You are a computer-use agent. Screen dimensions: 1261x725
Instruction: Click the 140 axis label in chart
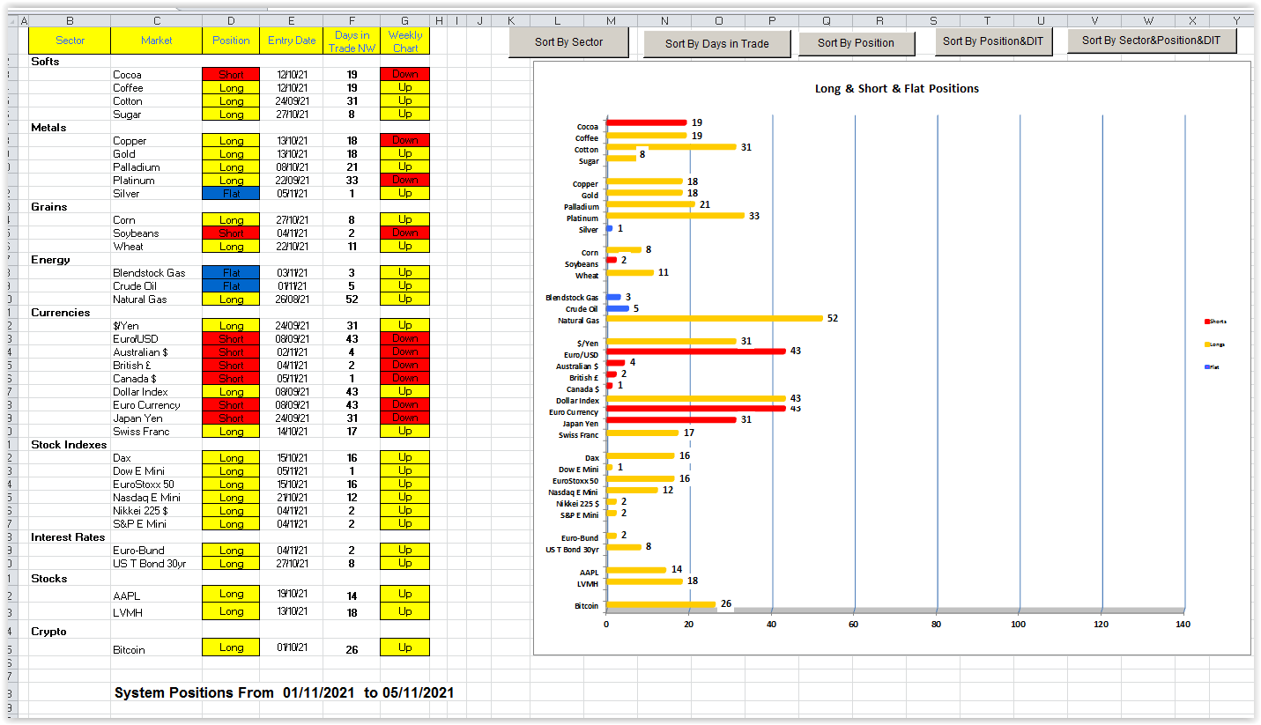click(1183, 624)
